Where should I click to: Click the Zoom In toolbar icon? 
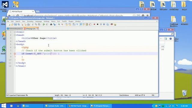[59, 25]
